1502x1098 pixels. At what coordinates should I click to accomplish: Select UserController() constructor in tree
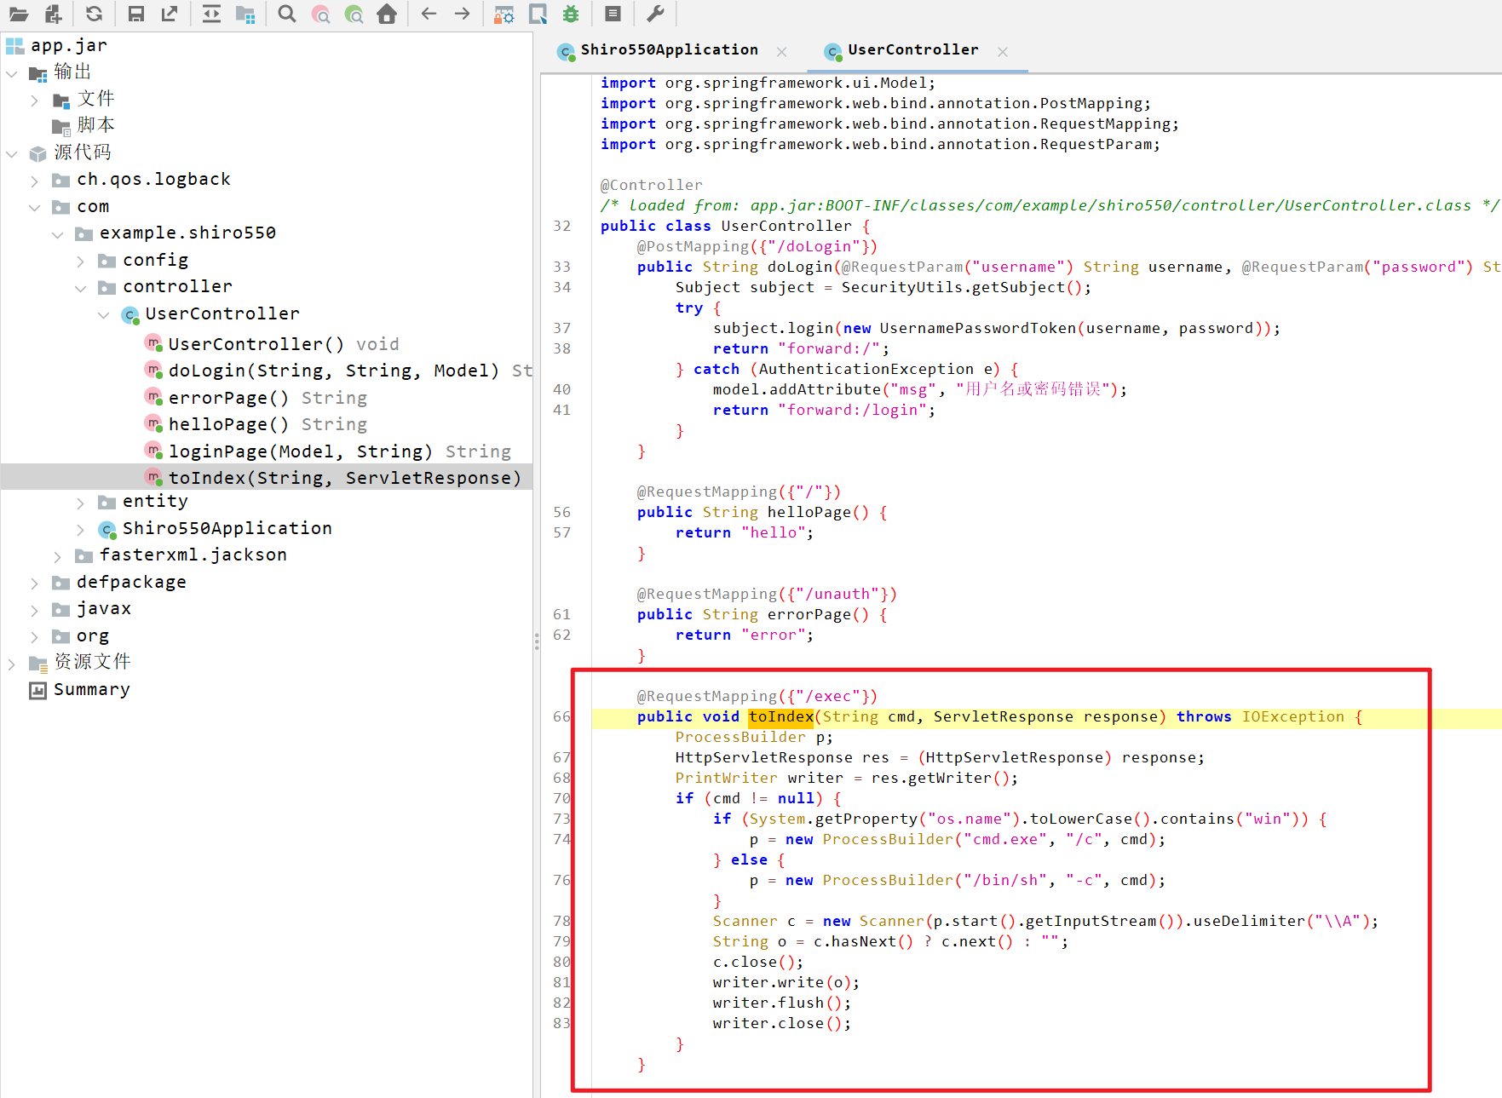click(x=256, y=344)
